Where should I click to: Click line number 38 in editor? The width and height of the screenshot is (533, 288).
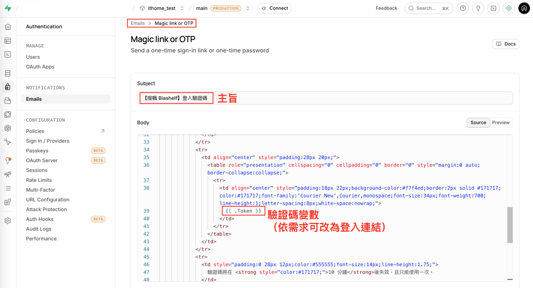point(146,188)
